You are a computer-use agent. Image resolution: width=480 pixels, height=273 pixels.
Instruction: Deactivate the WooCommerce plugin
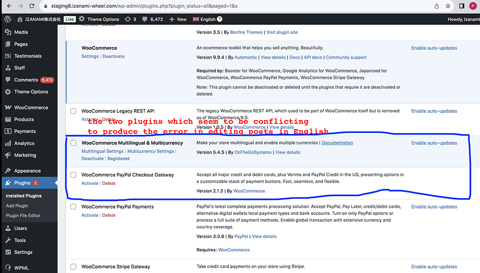(x=114, y=56)
